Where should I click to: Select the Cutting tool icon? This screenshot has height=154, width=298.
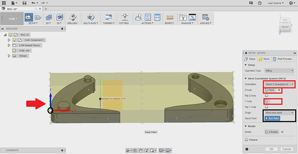pyautogui.click(x=124, y=17)
